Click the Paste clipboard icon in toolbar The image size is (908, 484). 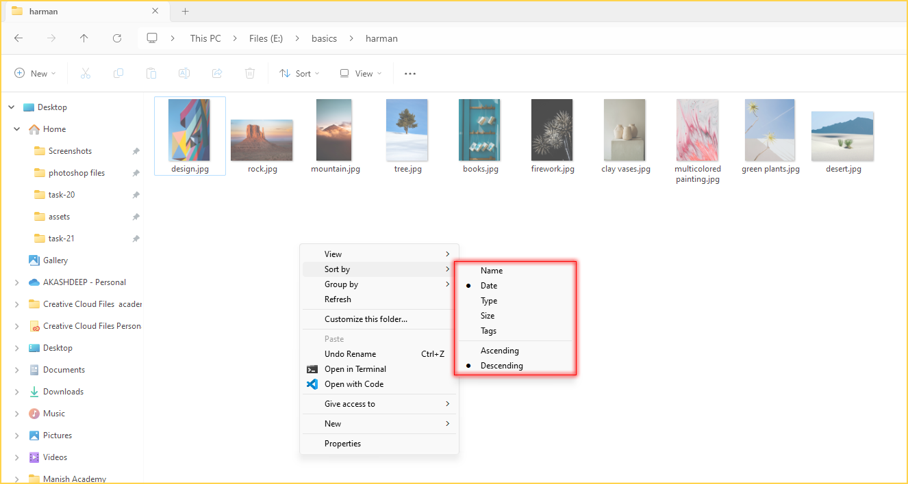(x=151, y=74)
